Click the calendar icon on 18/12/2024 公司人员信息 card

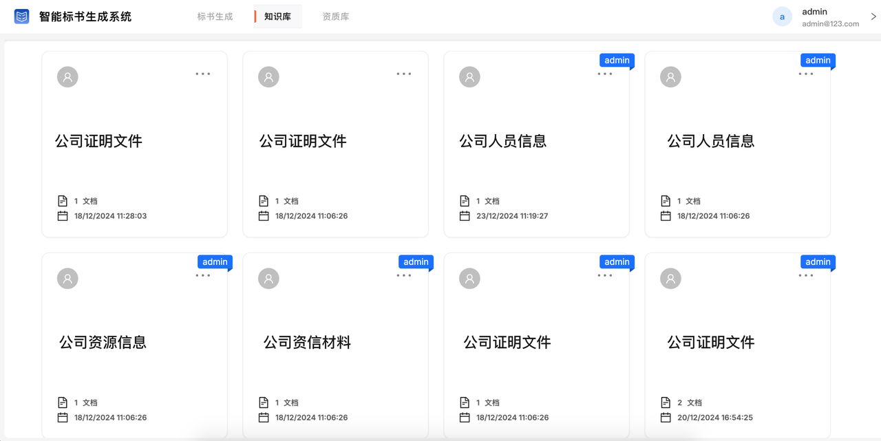pos(666,216)
